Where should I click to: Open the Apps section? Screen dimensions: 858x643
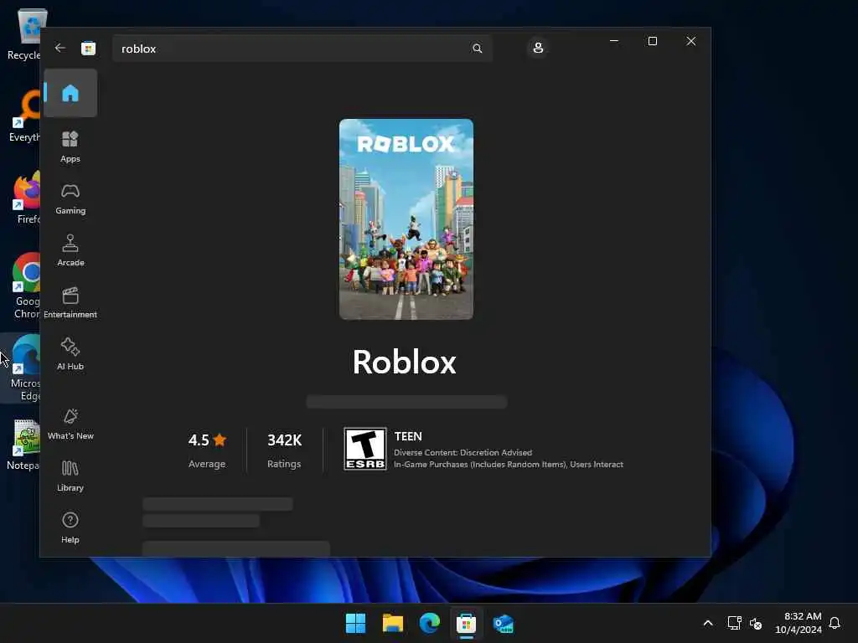point(70,147)
